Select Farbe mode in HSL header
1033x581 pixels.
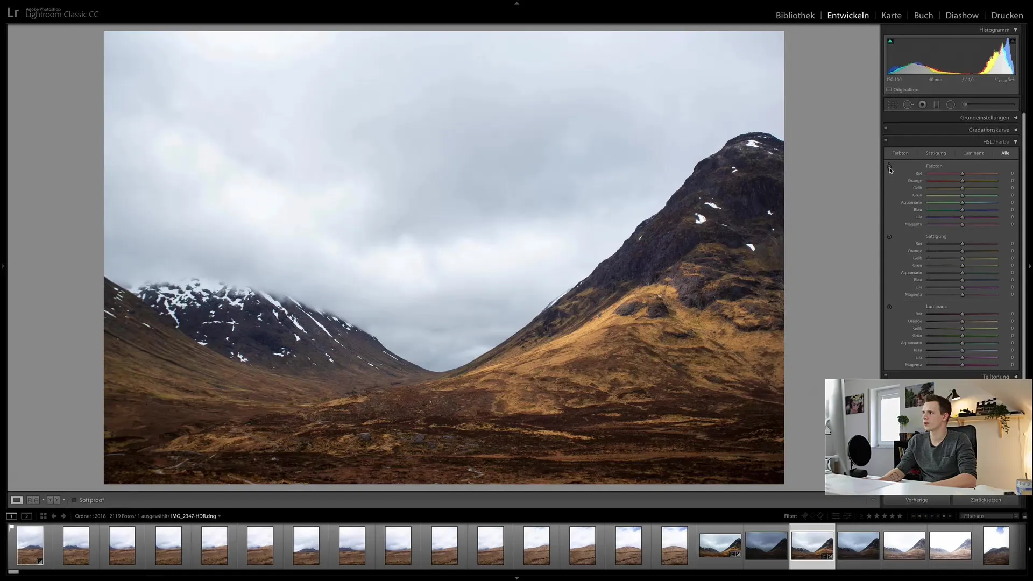1002,142
